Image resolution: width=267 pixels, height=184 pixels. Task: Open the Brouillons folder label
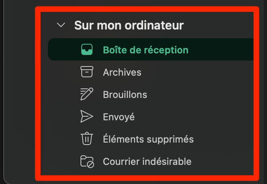(125, 94)
